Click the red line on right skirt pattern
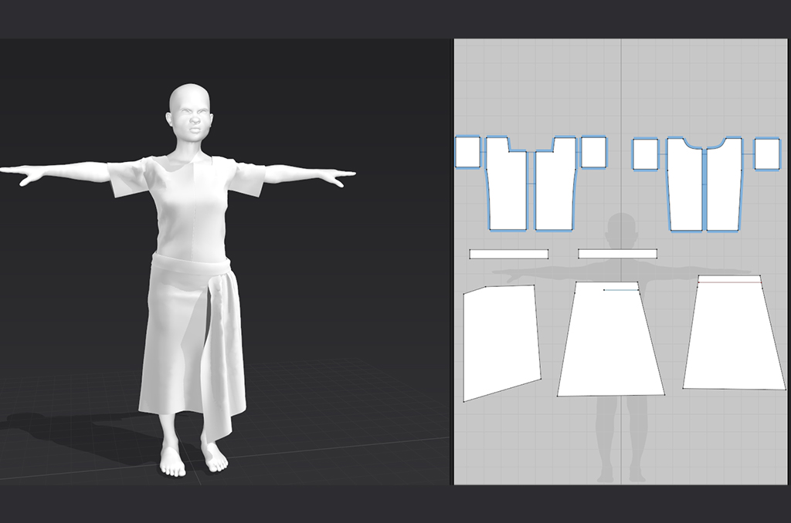 (x=726, y=282)
